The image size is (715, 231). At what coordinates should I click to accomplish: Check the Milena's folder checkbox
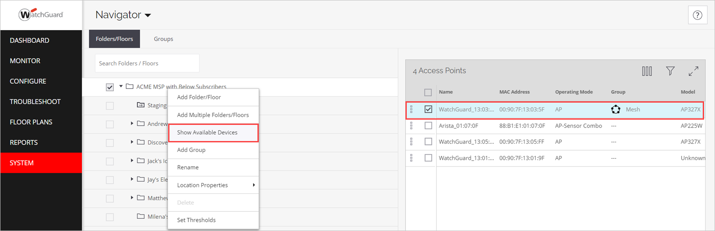pos(110,217)
